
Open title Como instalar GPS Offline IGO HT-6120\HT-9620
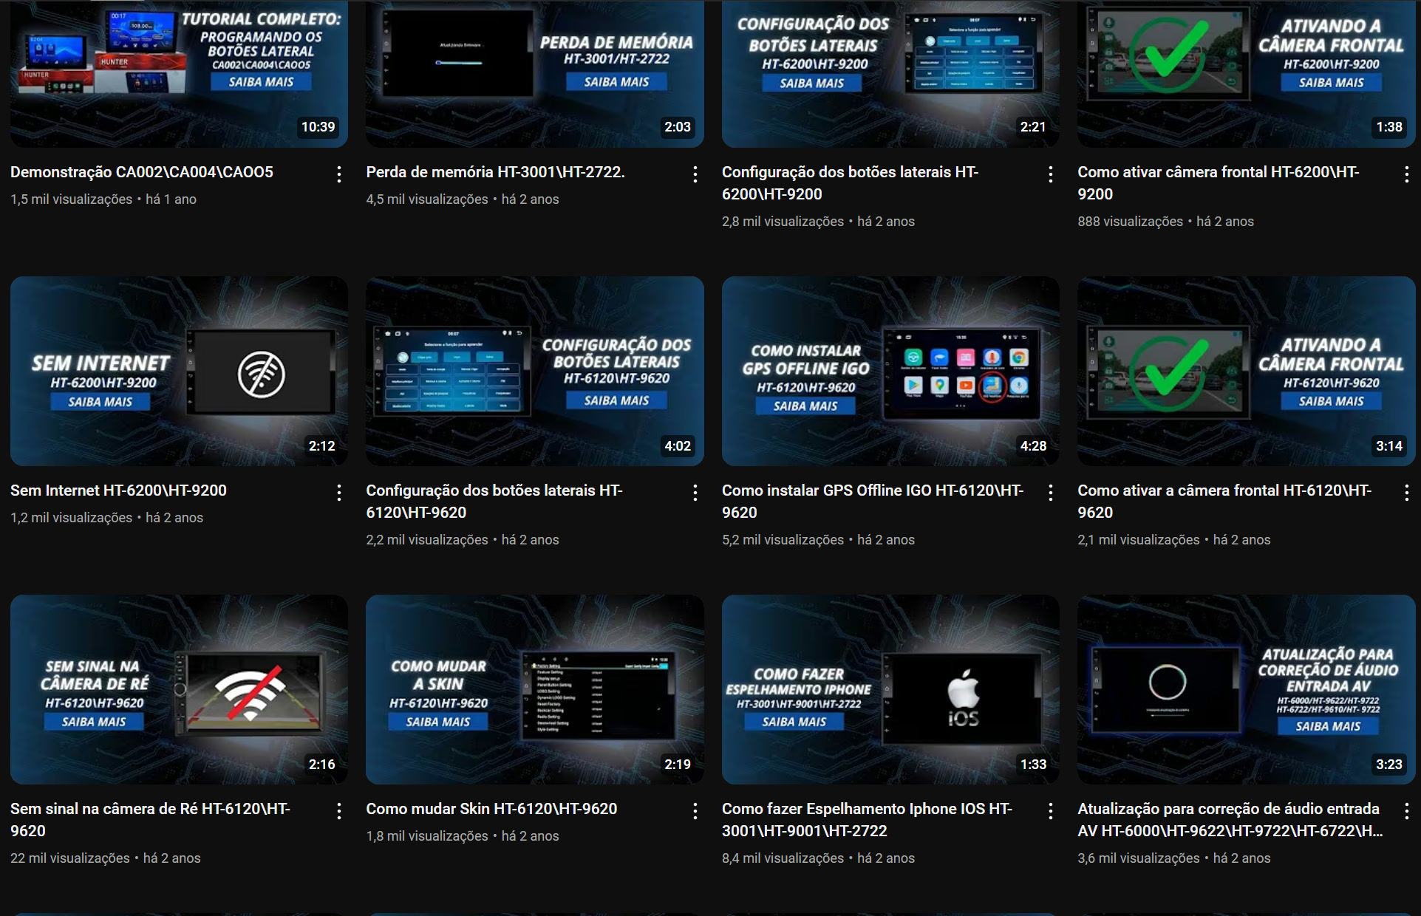coord(873,502)
